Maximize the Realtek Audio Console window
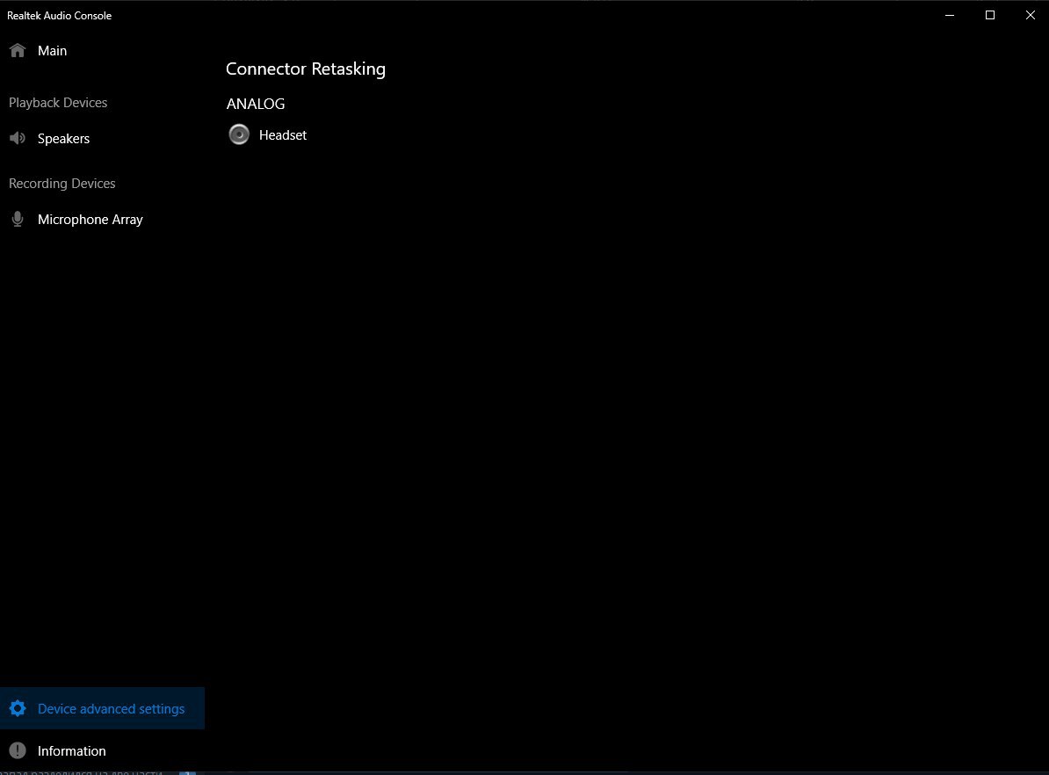The width and height of the screenshot is (1049, 775). (990, 15)
